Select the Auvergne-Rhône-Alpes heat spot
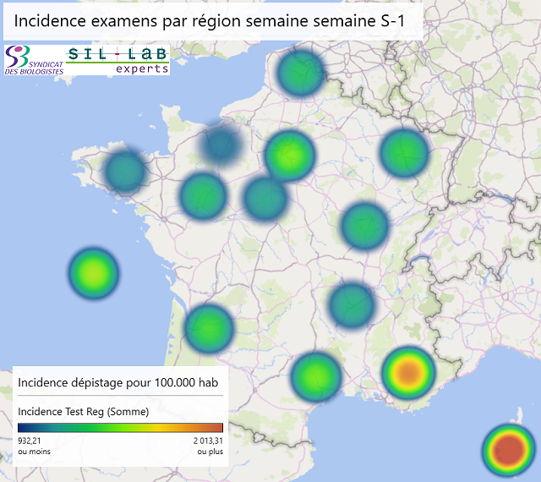Image resolution: width=541 pixels, height=482 pixels. click(351, 304)
